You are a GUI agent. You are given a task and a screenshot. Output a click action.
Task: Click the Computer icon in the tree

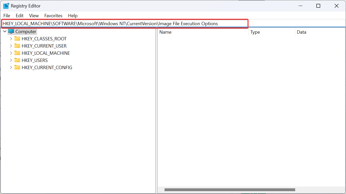click(11, 31)
